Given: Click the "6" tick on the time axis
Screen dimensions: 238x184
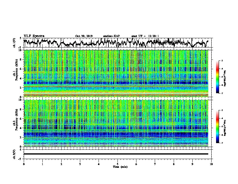Looking at the screenshot, I should tap(136, 164).
